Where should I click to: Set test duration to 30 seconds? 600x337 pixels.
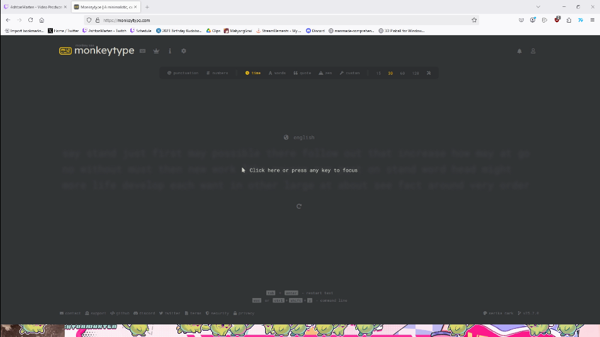(x=390, y=73)
